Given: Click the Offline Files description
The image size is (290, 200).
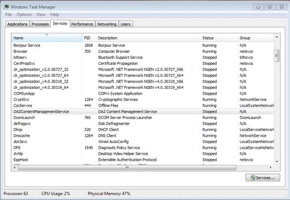Looking at the screenshot, I should [108, 105].
